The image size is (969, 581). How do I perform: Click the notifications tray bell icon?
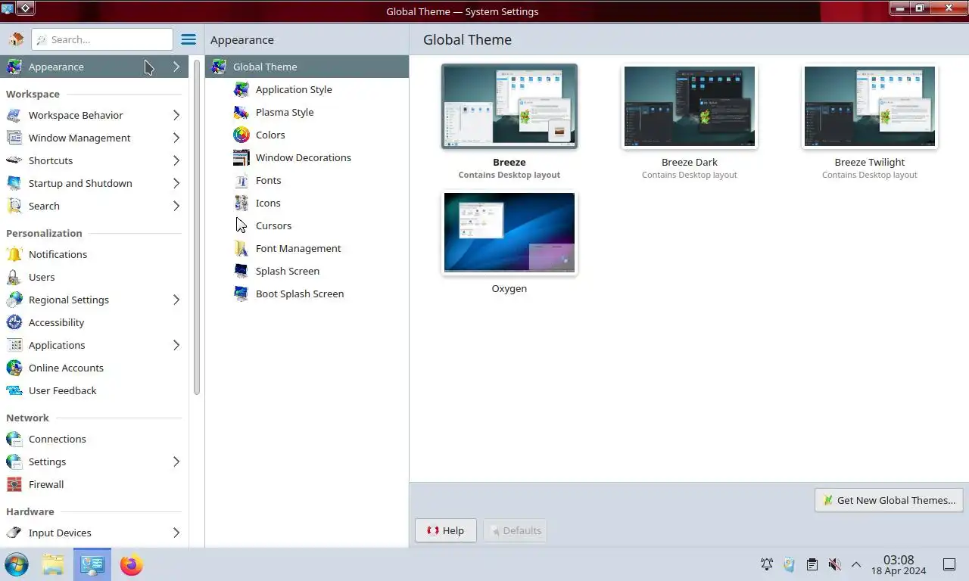coord(767,564)
